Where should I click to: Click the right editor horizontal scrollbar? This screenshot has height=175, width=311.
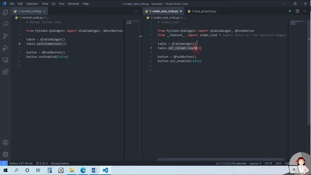(x=221, y=159)
